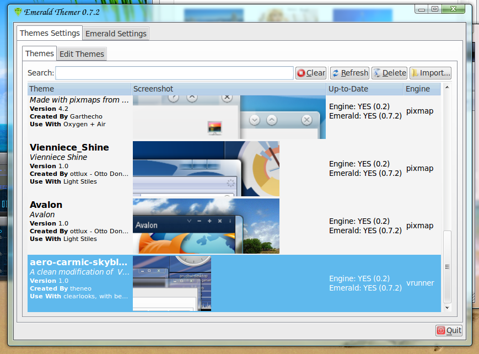Viewport: 479px width, 354px height.
Task: Click the Clear search button
Action: click(311, 73)
